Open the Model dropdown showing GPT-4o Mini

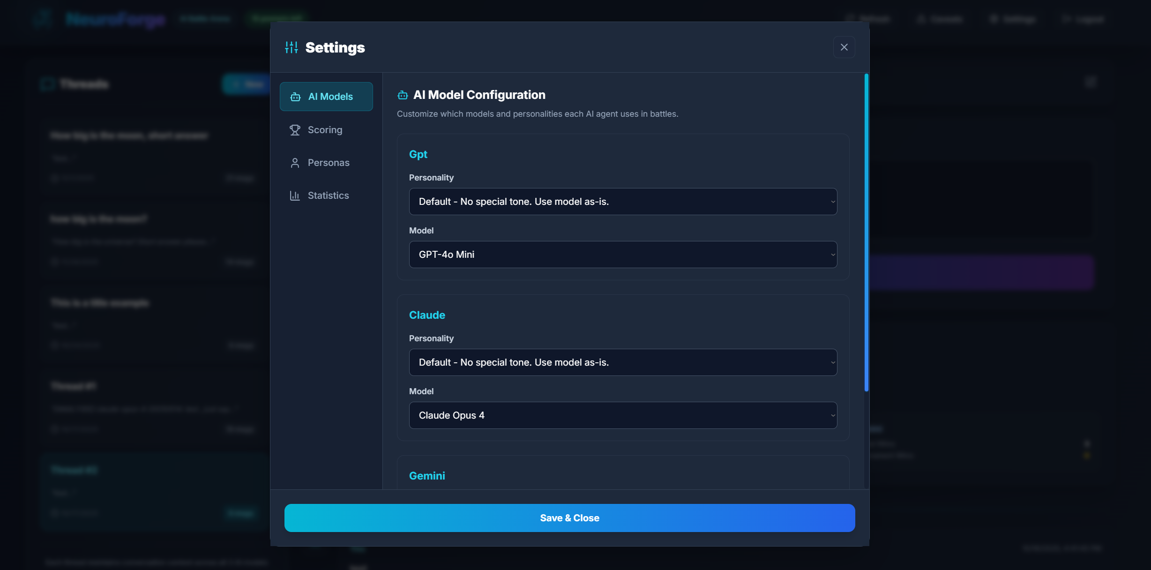[x=622, y=255]
